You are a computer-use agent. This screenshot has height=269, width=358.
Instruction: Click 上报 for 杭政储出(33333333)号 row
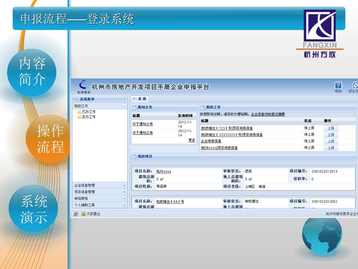pos(331,135)
